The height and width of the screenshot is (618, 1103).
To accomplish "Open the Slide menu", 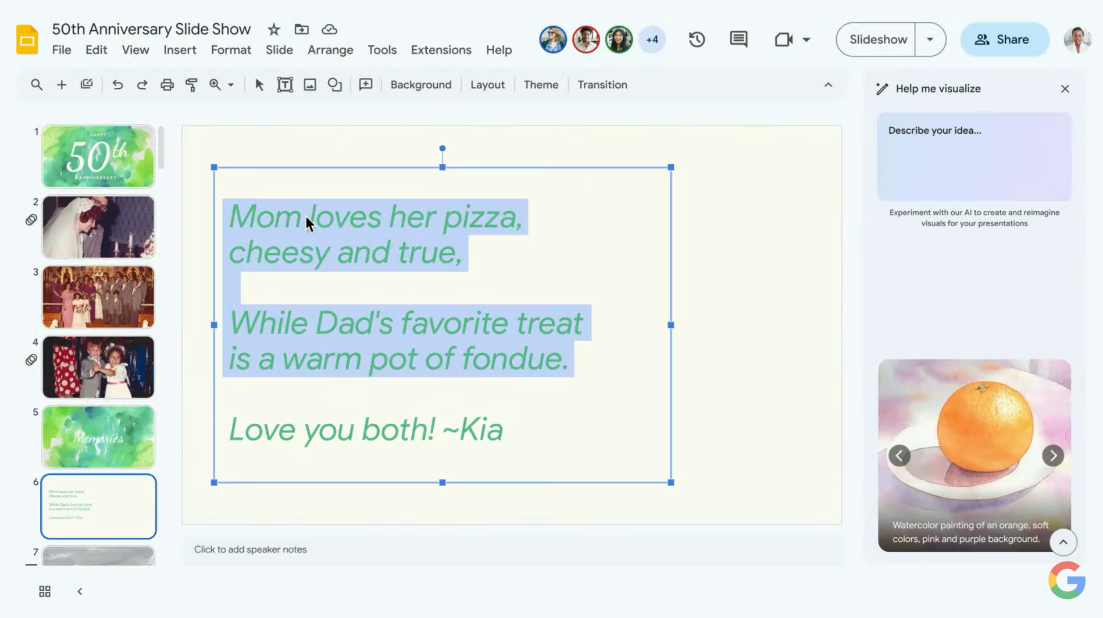I will tap(279, 50).
